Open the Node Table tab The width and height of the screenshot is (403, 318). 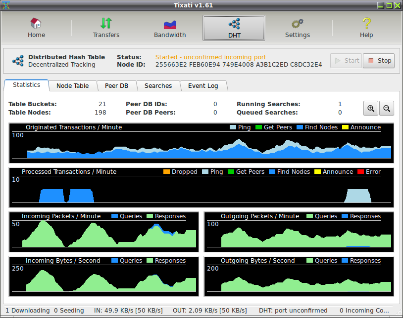(x=72, y=86)
